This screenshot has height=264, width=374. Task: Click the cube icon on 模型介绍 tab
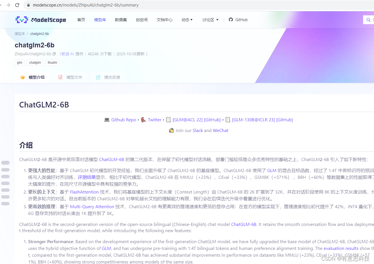(23, 77)
